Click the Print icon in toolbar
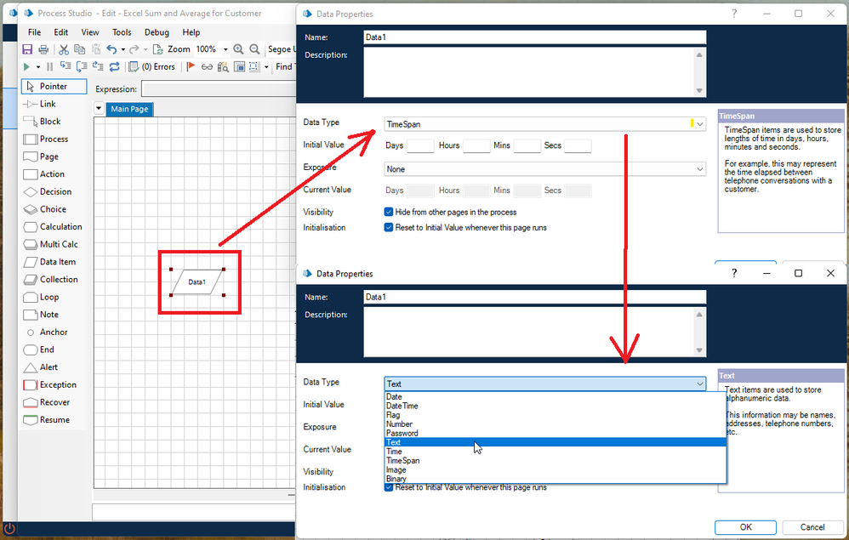Viewport: 849px width, 540px height. point(43,49)
